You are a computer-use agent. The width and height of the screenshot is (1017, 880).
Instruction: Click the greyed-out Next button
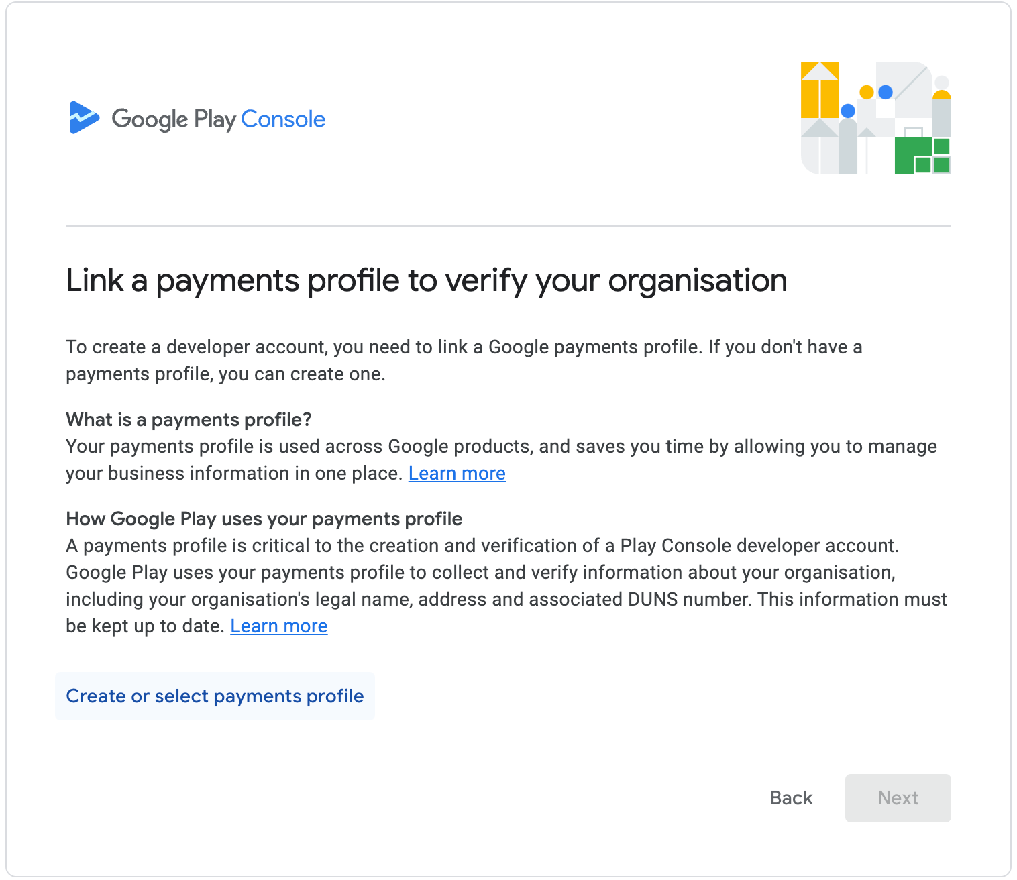tap(898, 798)
